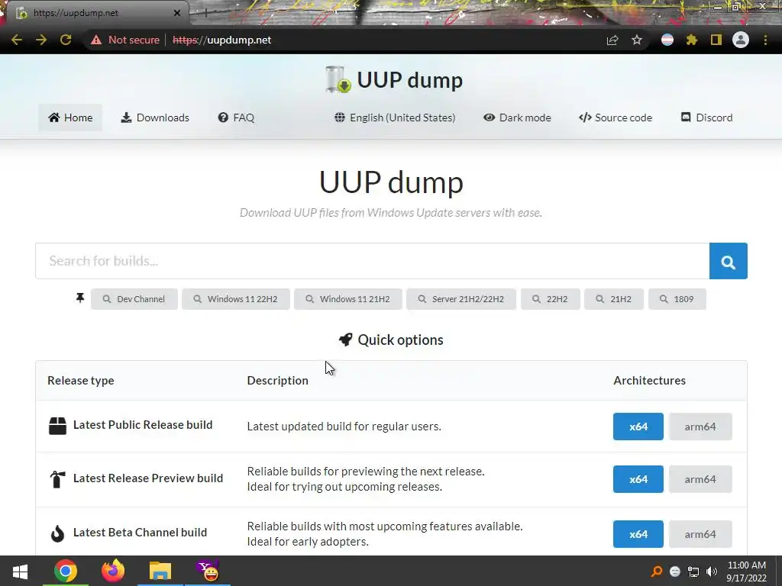Click the Quick options rocket icon
The width and height of the screenshot is (782, 586).
[346, 340]
